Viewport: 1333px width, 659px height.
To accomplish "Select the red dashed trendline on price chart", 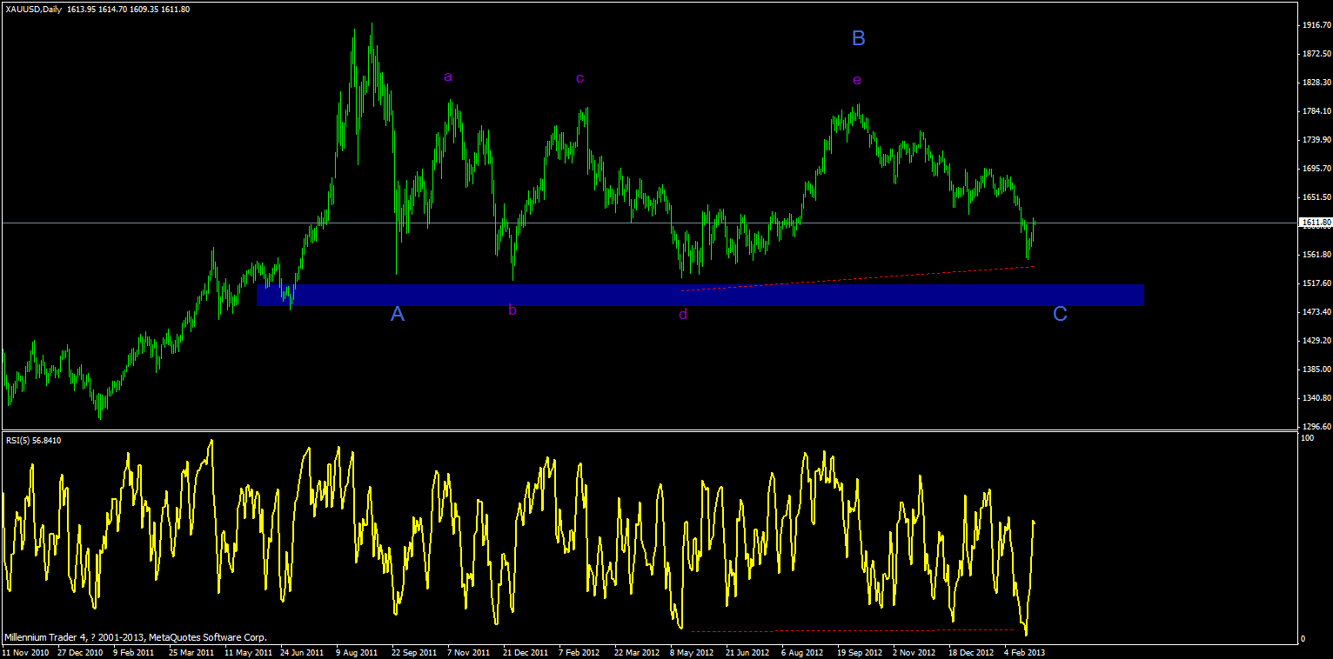I will (x=857, y=278).
